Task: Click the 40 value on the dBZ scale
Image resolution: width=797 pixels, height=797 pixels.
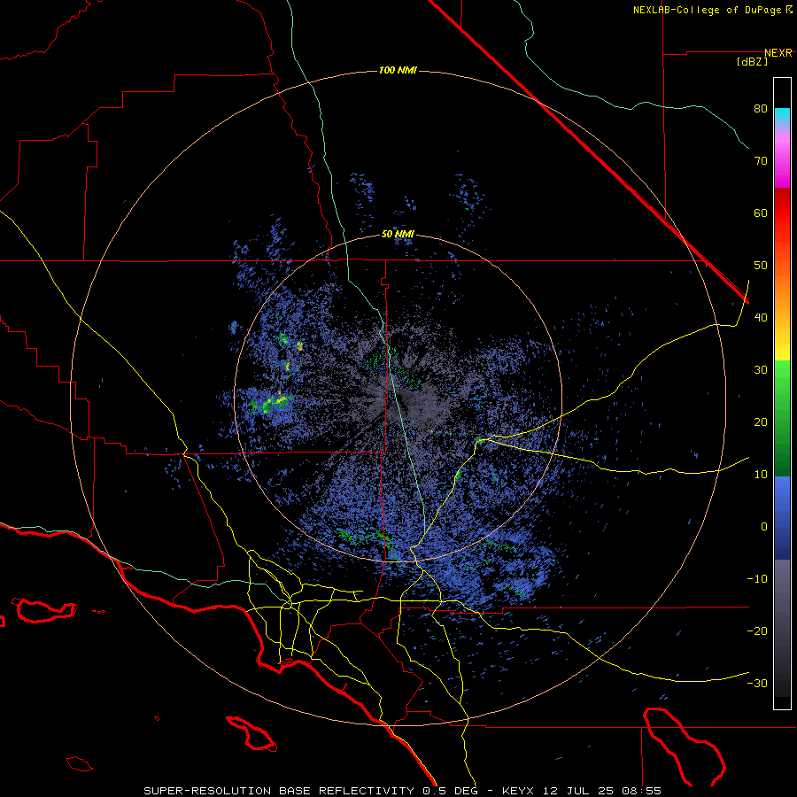Action: click(761, 318)
